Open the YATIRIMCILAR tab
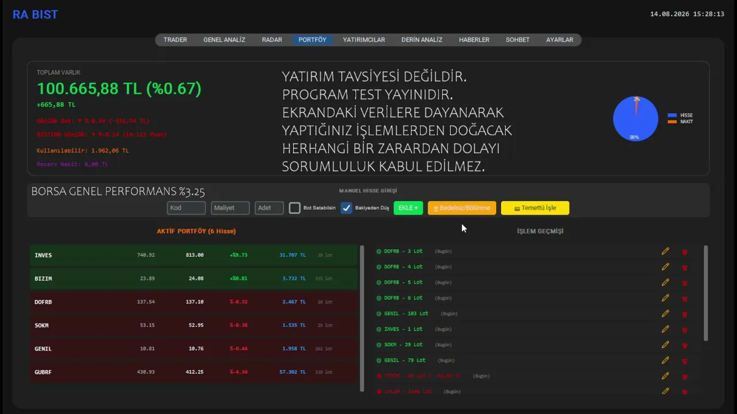The image size is (737, 414). tap(364, 40)
